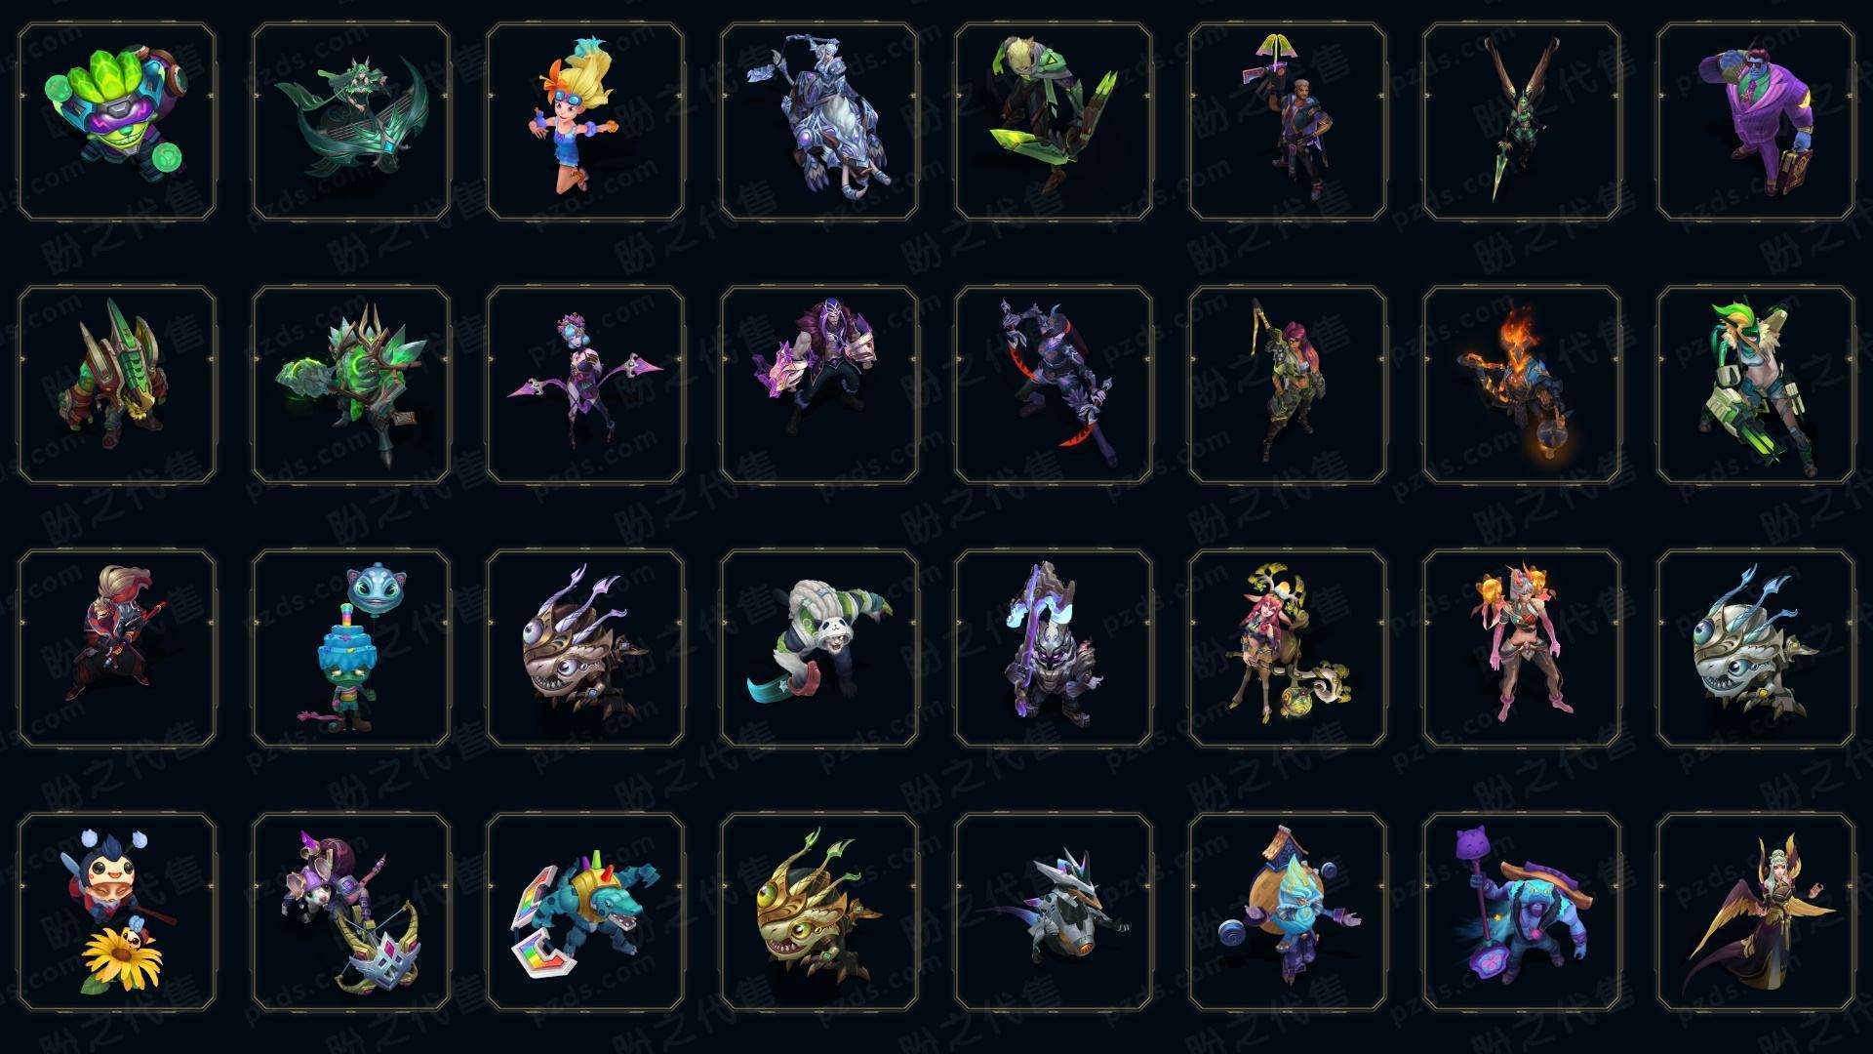This screenshot has width=1873, height=1054.
Task: Pick the panda-costume crawling creature tile
Action: tap(819, 648)
